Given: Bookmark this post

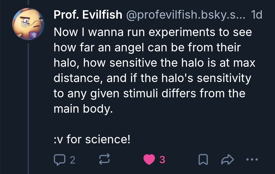Looking at the screenshot, I should [203, 160].
